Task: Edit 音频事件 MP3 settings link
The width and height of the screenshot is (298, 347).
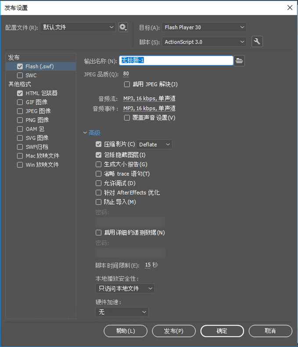Action: tap(149, 108)
